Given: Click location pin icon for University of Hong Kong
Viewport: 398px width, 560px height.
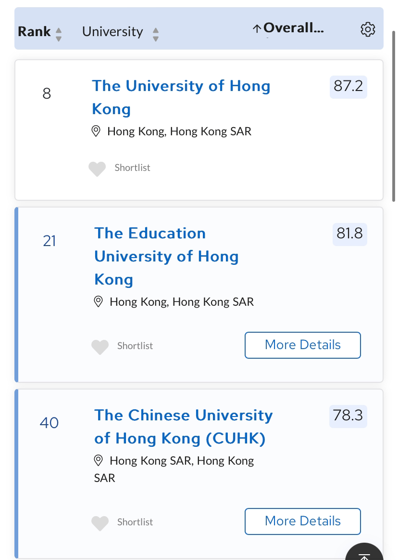Looking at the screenshot, I should (96, 131).
